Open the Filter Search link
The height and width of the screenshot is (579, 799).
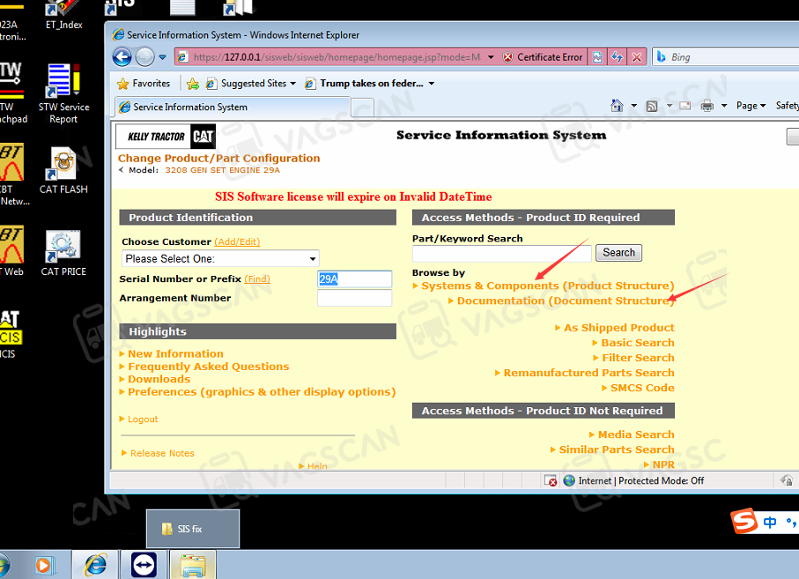638,358
